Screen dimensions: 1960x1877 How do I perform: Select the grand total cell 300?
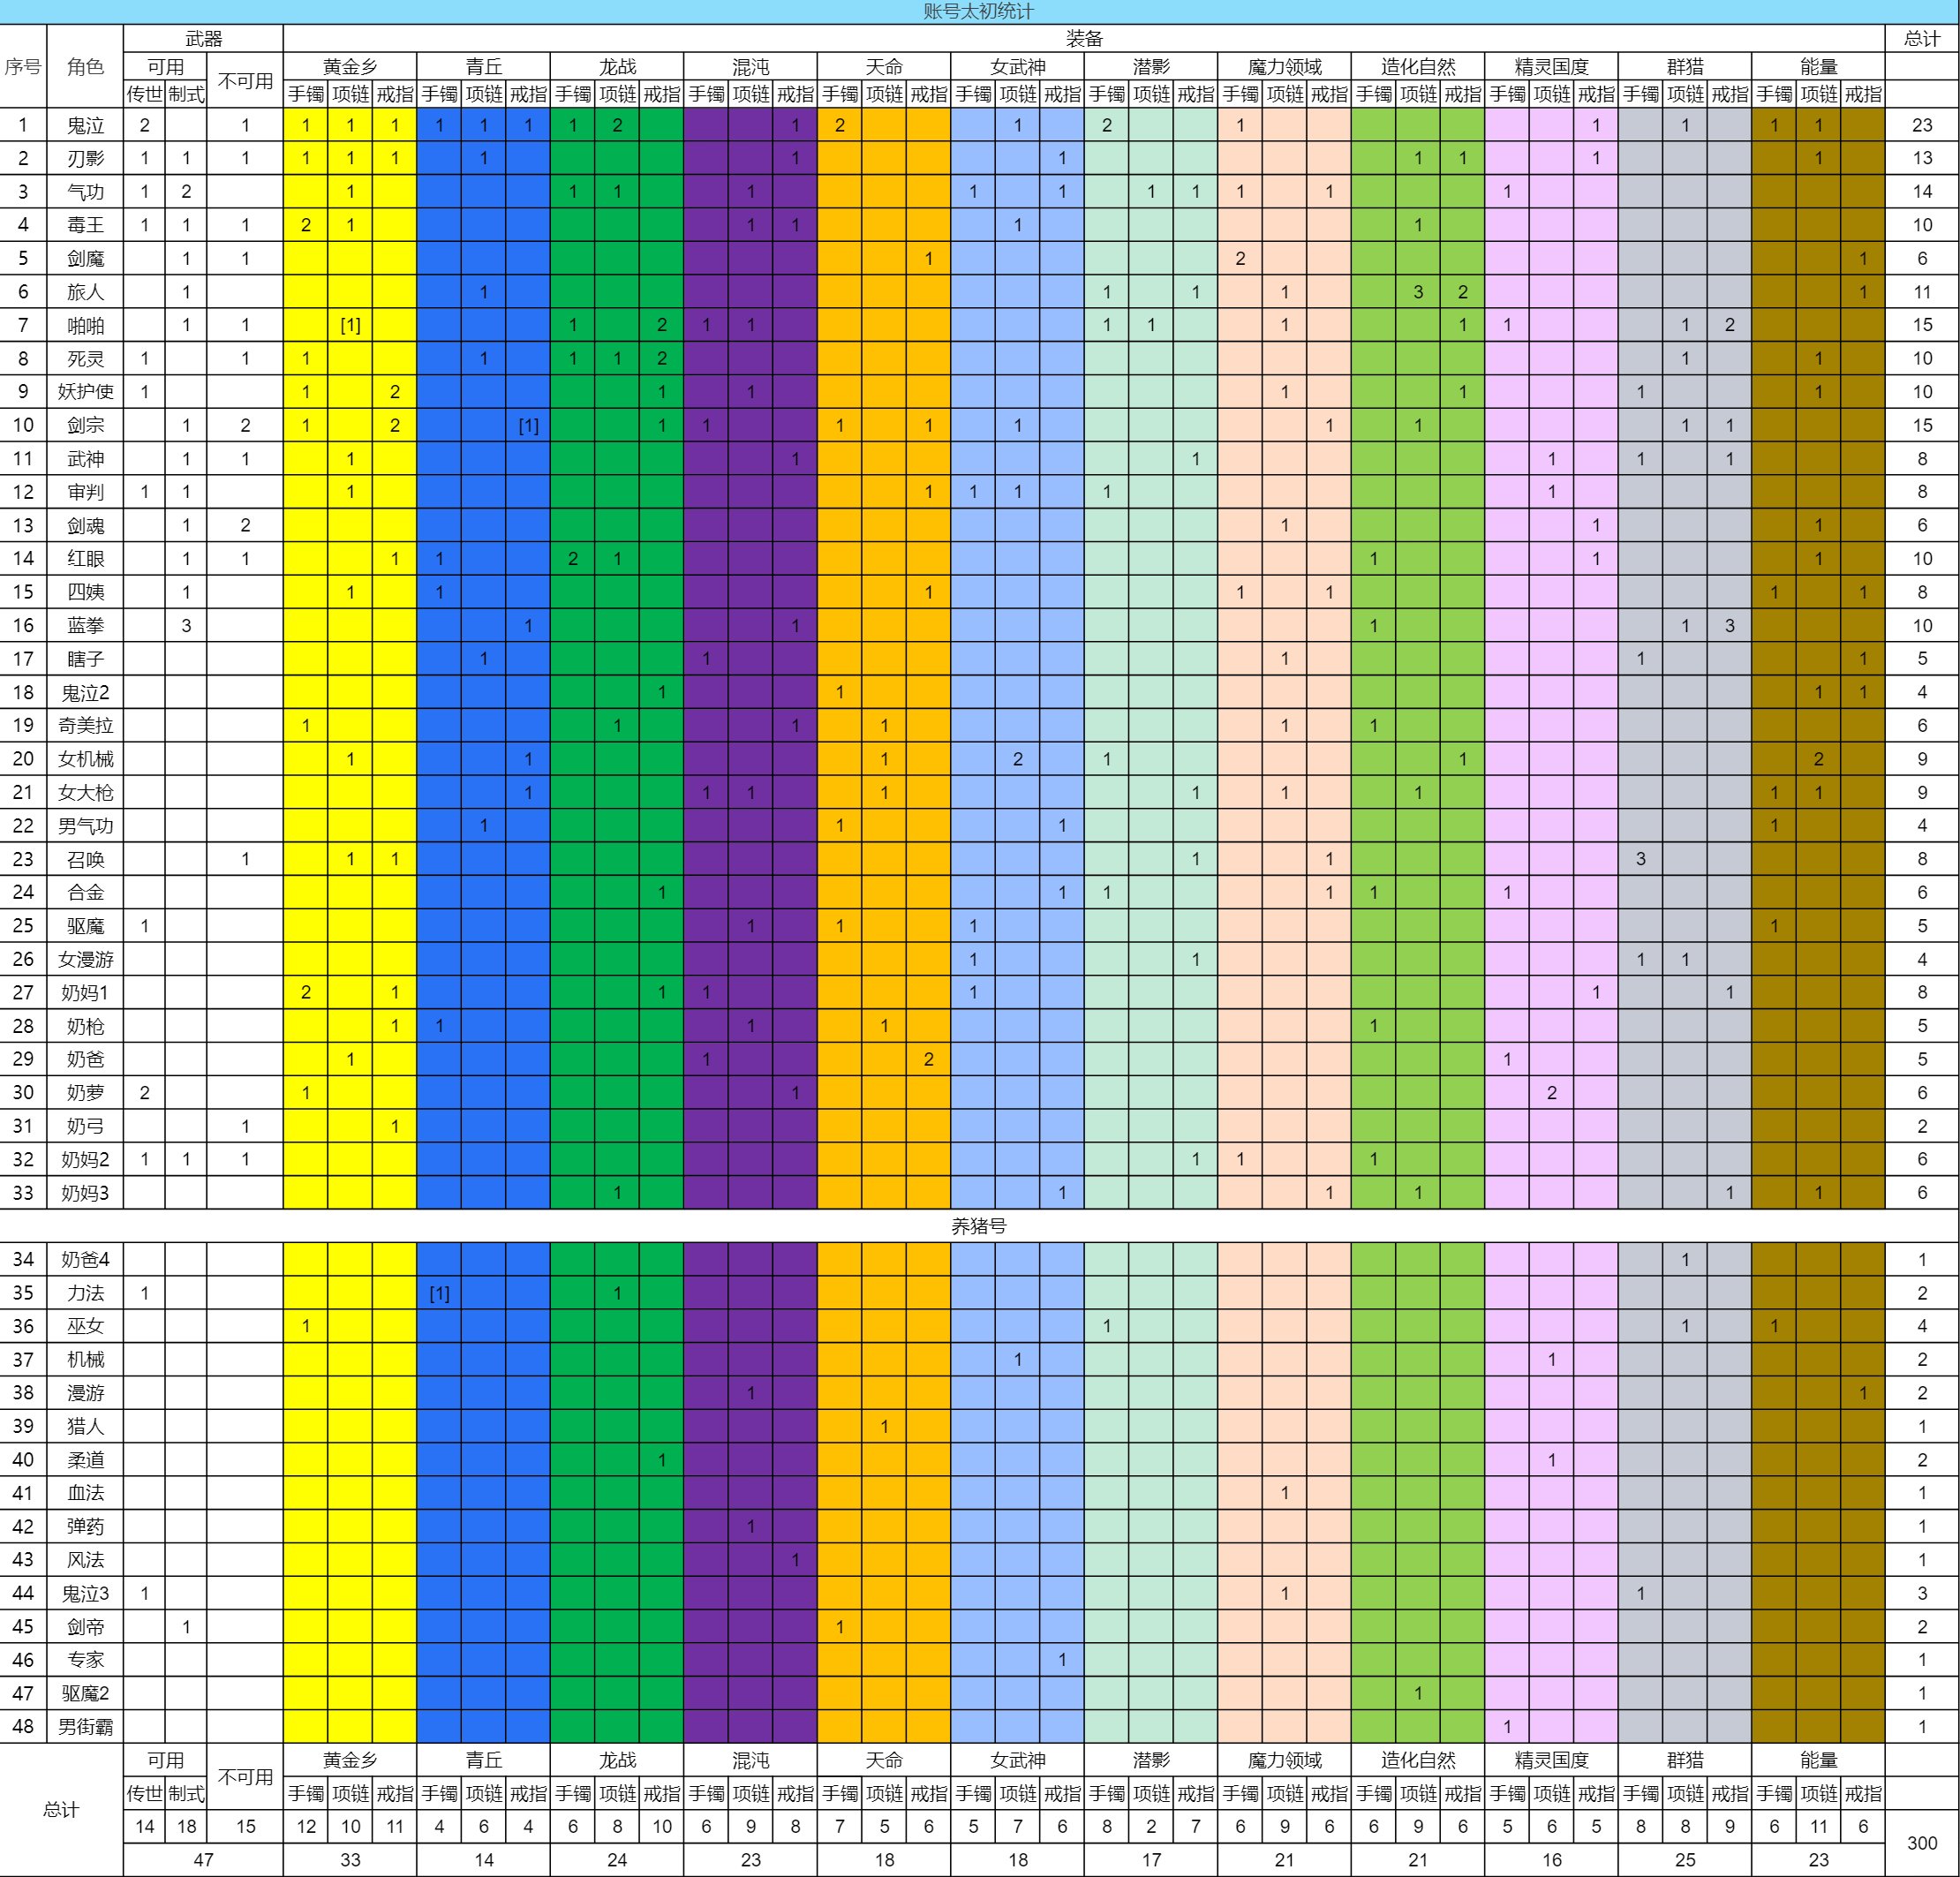click(x=1921, y=1842)
